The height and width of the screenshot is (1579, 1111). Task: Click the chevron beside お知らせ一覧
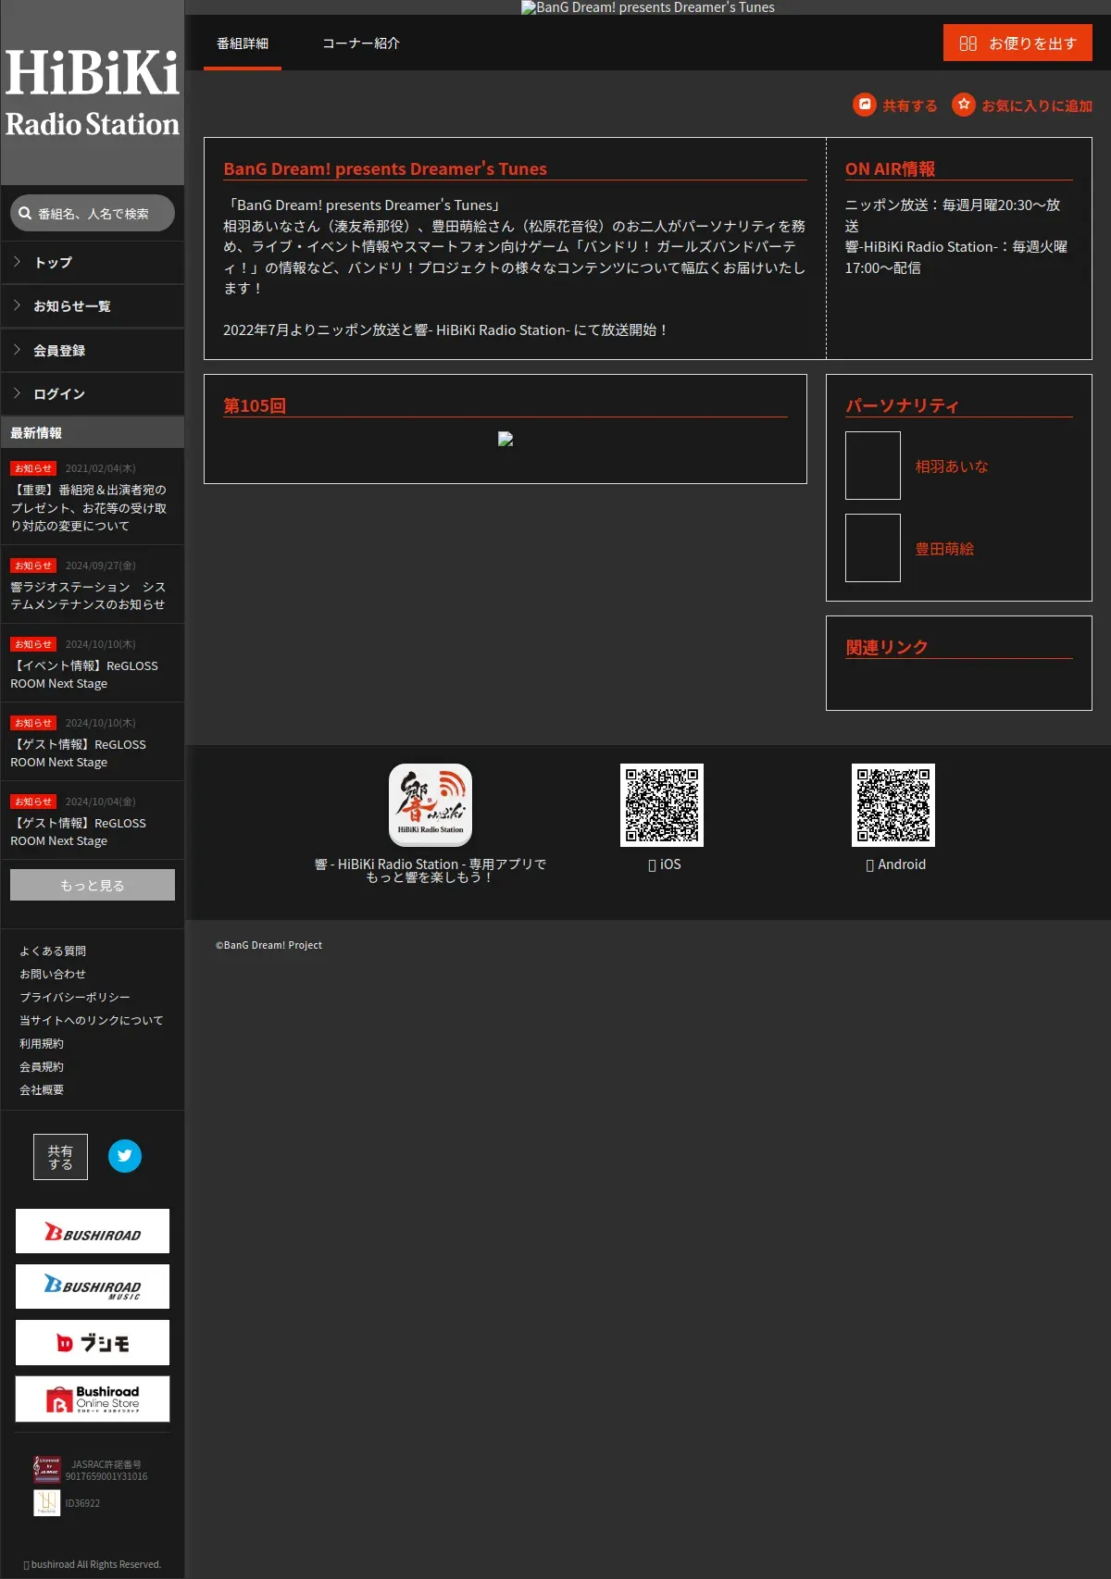(x=17, y=305)
